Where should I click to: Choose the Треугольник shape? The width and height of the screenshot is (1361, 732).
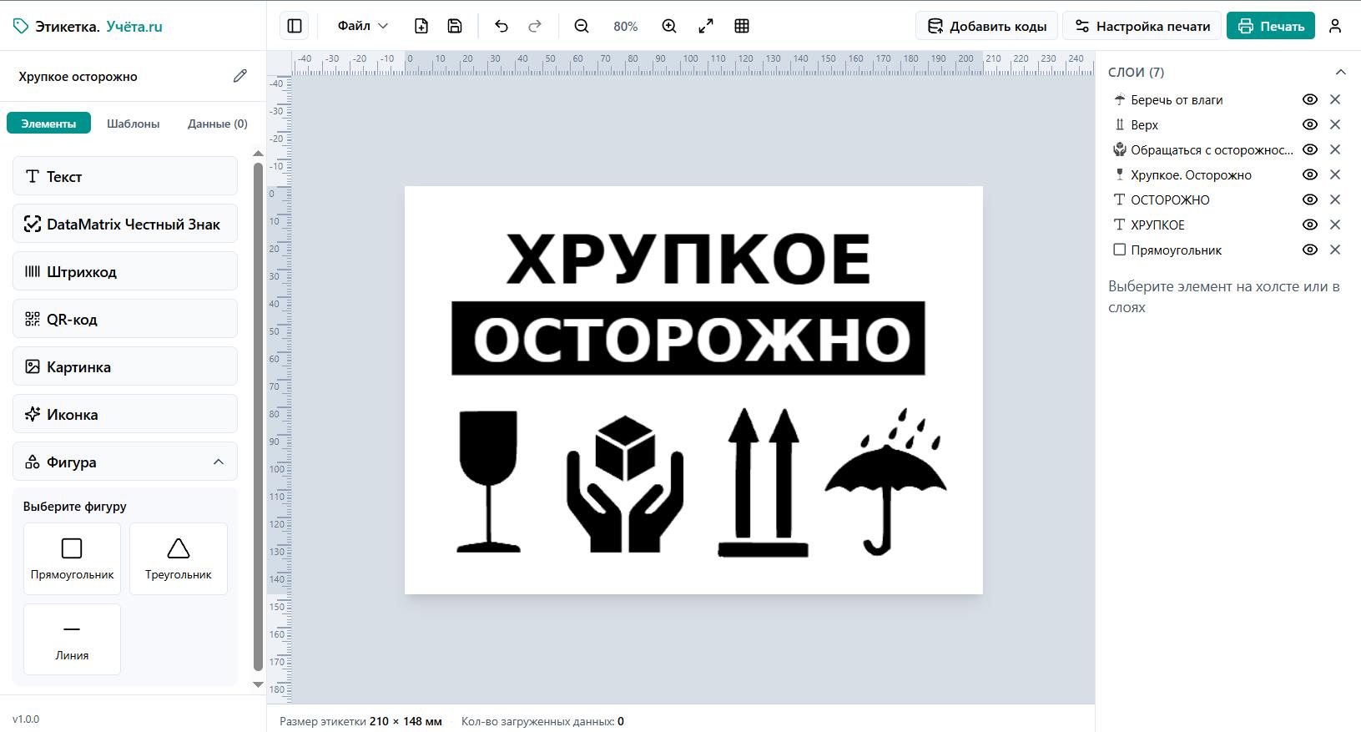179,558
